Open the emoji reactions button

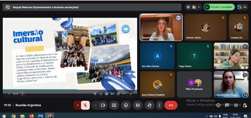click(126, 105)
